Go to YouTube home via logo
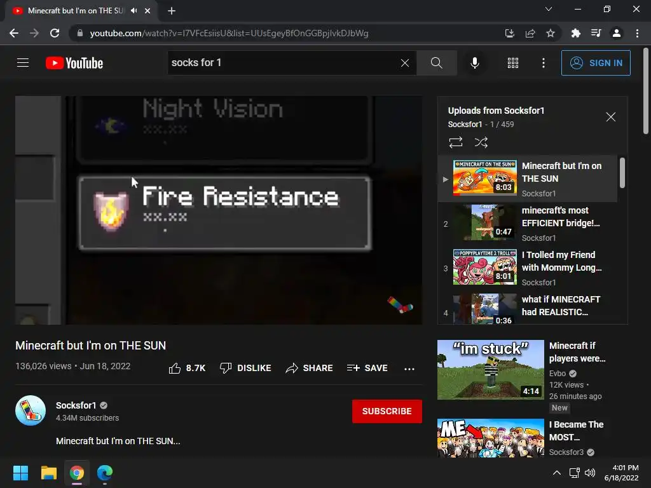The image size is (651, 488). (x=74, y=63)
